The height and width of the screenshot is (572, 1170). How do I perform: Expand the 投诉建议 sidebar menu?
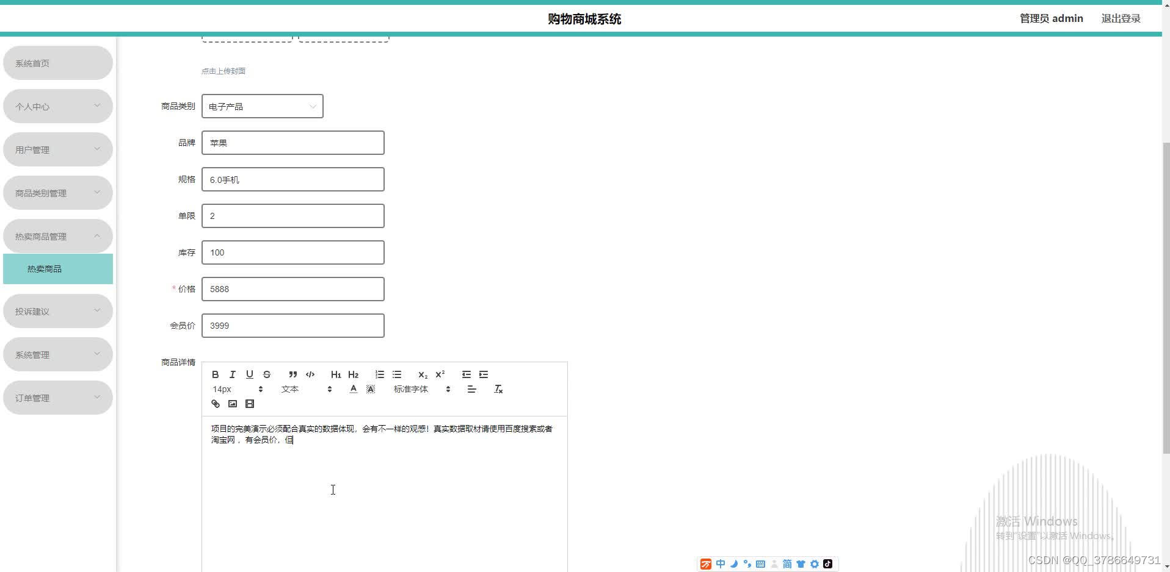click(x=58, y=311)
